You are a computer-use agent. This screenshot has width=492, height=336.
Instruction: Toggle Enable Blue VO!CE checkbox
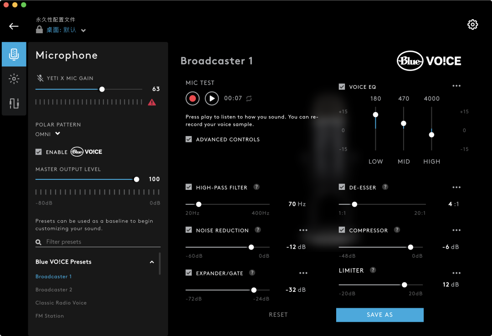[39, 152]
